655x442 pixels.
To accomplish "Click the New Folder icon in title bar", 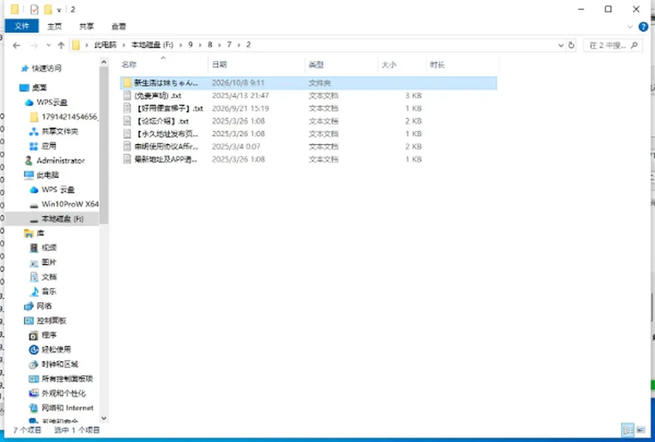I will [x=48, y=9].
